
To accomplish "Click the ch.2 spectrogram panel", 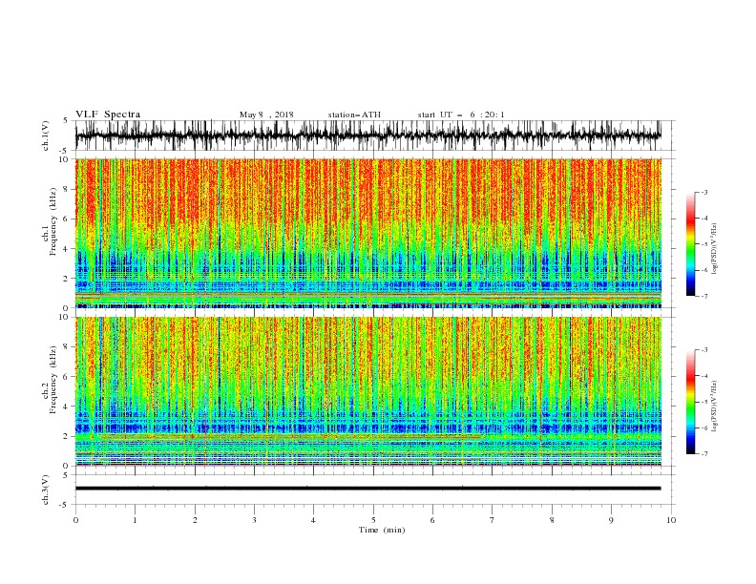I will 367,391.
